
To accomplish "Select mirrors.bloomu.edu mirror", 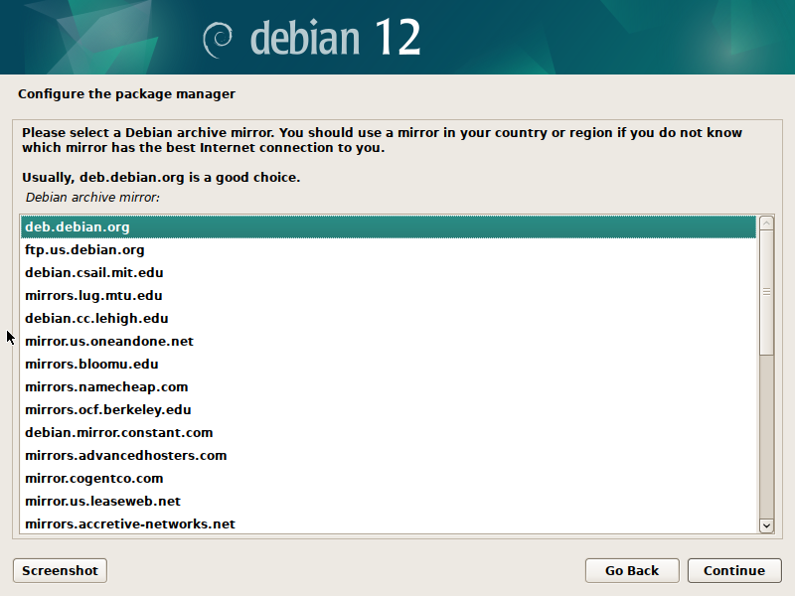I will click(x=389, y=364).
